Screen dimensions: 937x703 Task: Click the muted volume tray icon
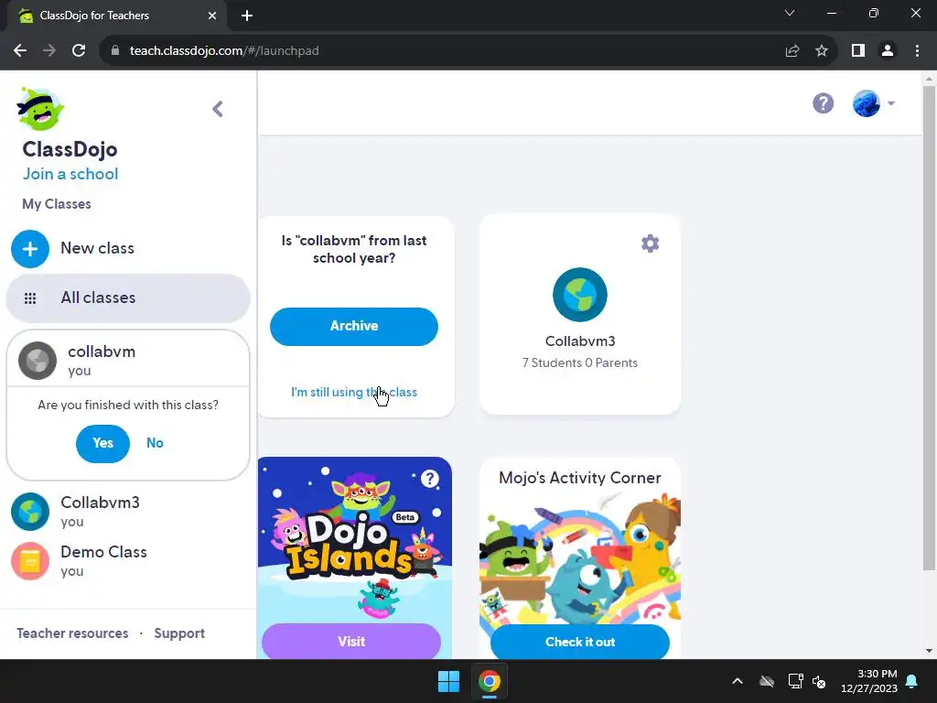(x=819, y=681)
